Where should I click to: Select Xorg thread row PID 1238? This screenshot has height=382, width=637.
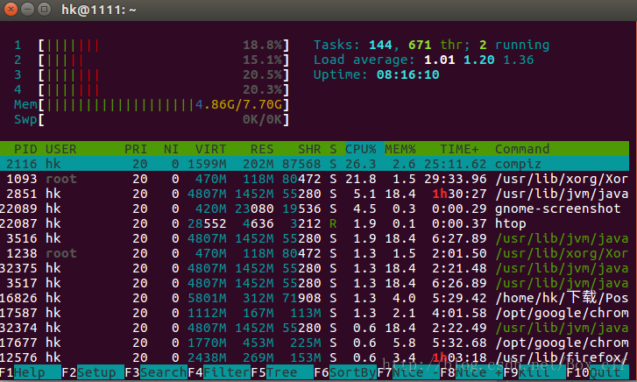(x=315, y=253)
